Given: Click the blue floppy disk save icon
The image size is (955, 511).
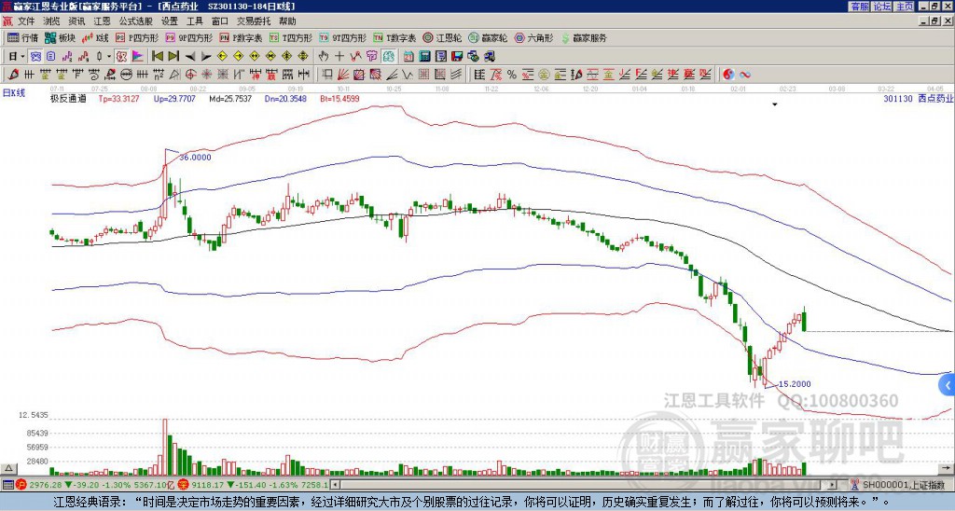Looking at the screenshot, I should pyautogui.click(x=457, y=57).
